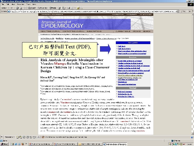Image resolution: width=194 pixels, height=146 pixels.
Task: Open the Media toolbar button
Action: click(x=53, y=8)
